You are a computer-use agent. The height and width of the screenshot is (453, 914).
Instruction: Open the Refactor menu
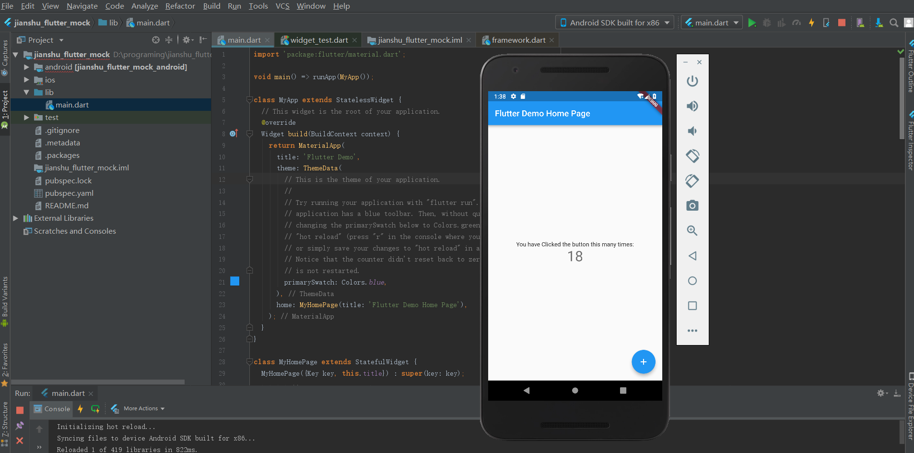180,6
